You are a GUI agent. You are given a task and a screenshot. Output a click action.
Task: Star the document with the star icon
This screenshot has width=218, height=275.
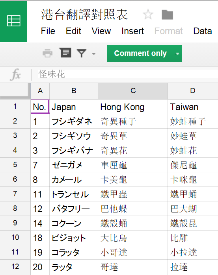point(148,15)
